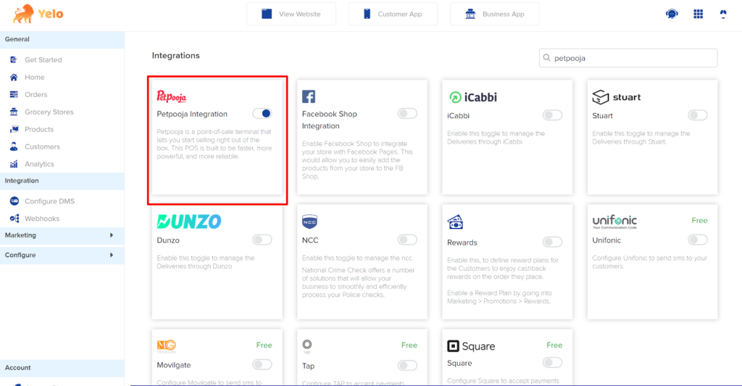Click the Configure DMS icon
The image size is (742, 386).
tap(14, 201)
